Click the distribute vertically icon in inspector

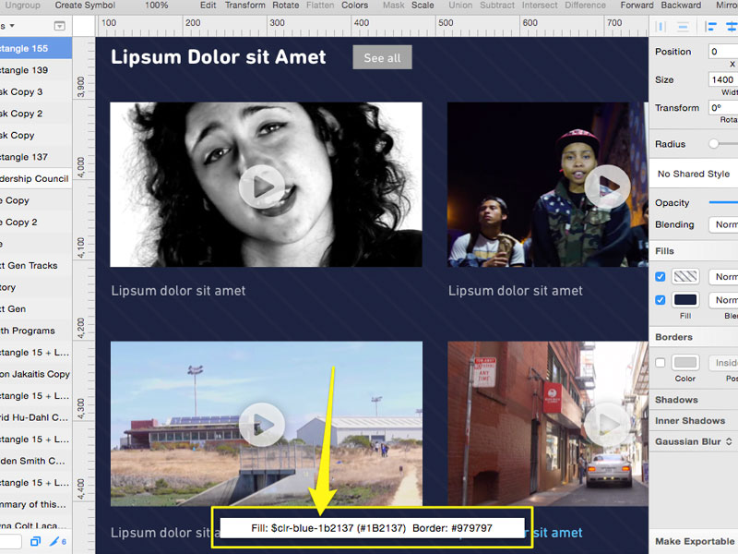[x=683, y=27]
